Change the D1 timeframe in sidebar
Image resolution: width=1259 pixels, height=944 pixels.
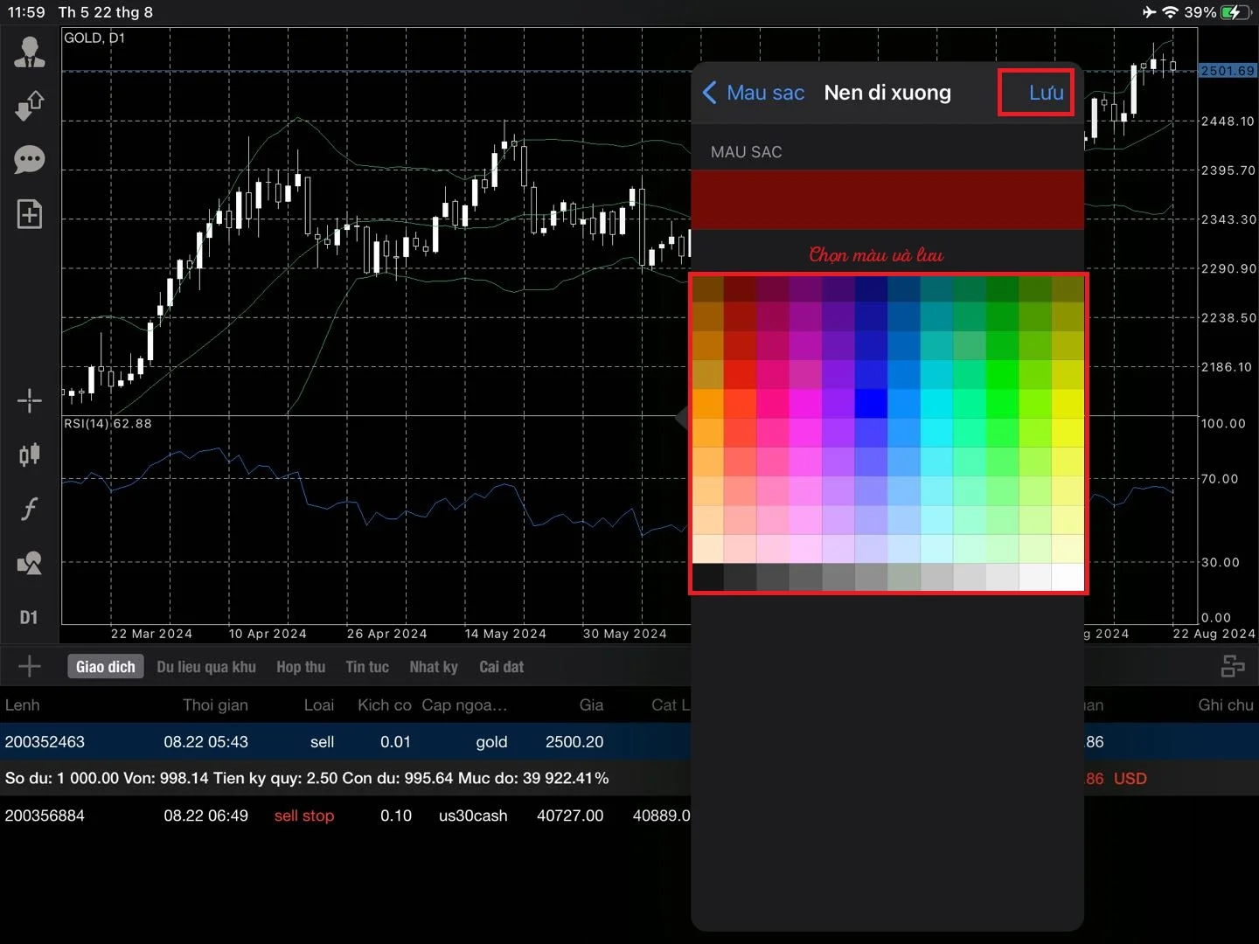29,618
